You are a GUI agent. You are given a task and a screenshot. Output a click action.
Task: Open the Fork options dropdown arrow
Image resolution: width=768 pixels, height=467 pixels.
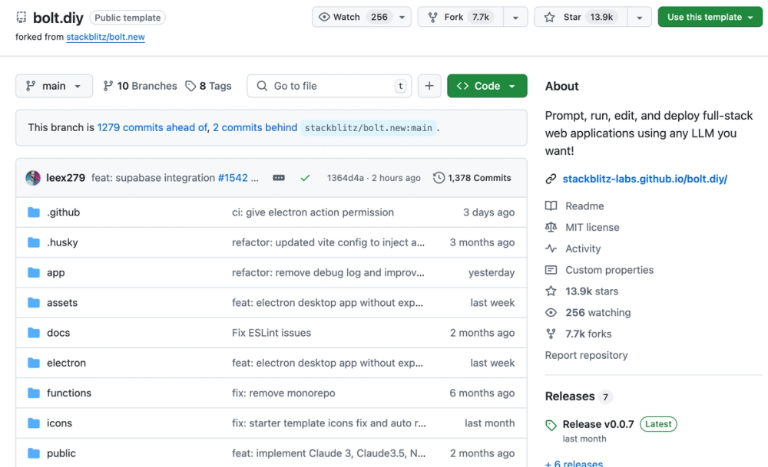click(x=516, y=17)
